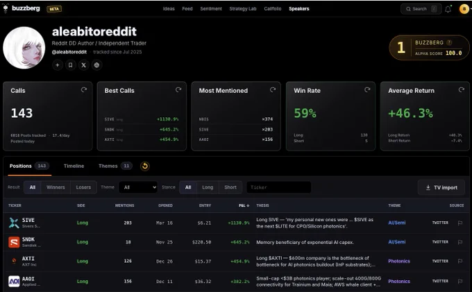The width and height of the screenshot is (472, 292).
Task: Bookmark the aleabitoreddit profile
Action: click(x=70, y=65)
